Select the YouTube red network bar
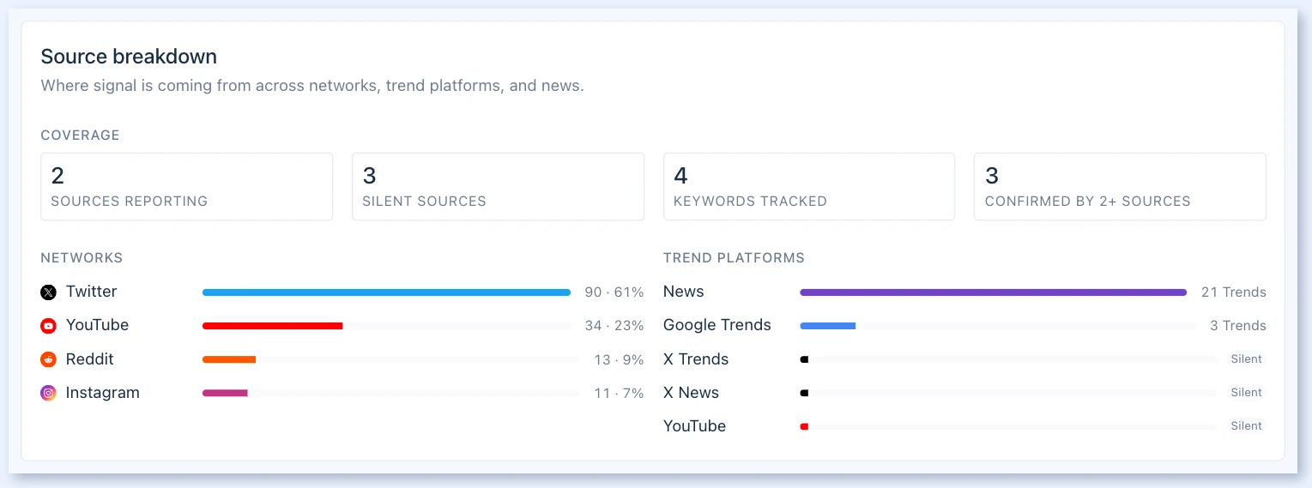Screen dimensions: 1312x488 [273, 326]
